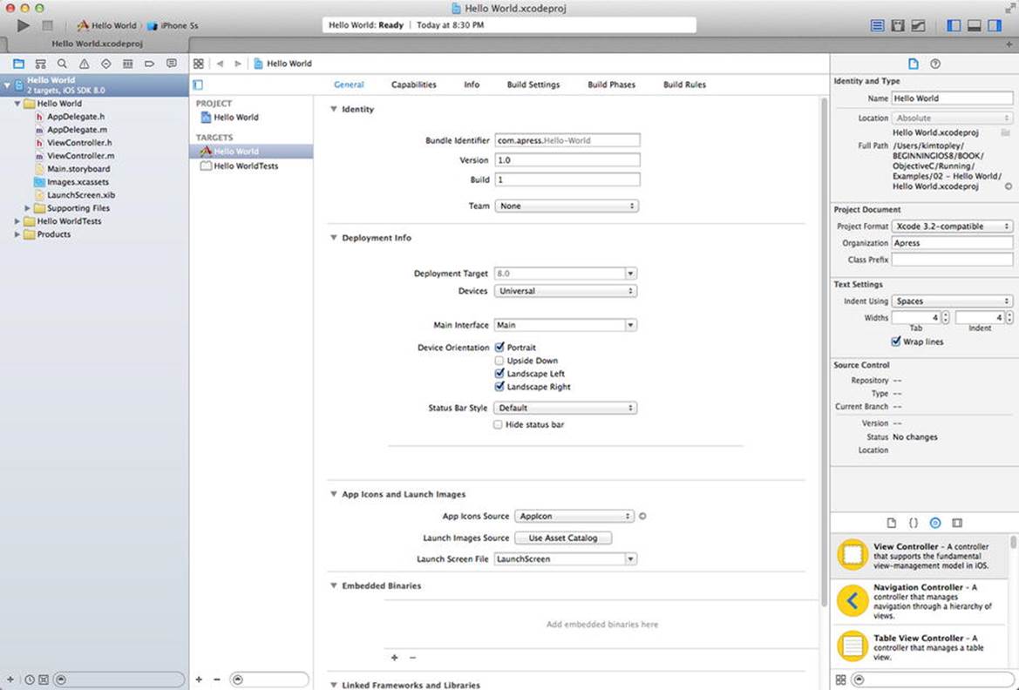Toggle Landscape Right orientation

tap(499, 387)
